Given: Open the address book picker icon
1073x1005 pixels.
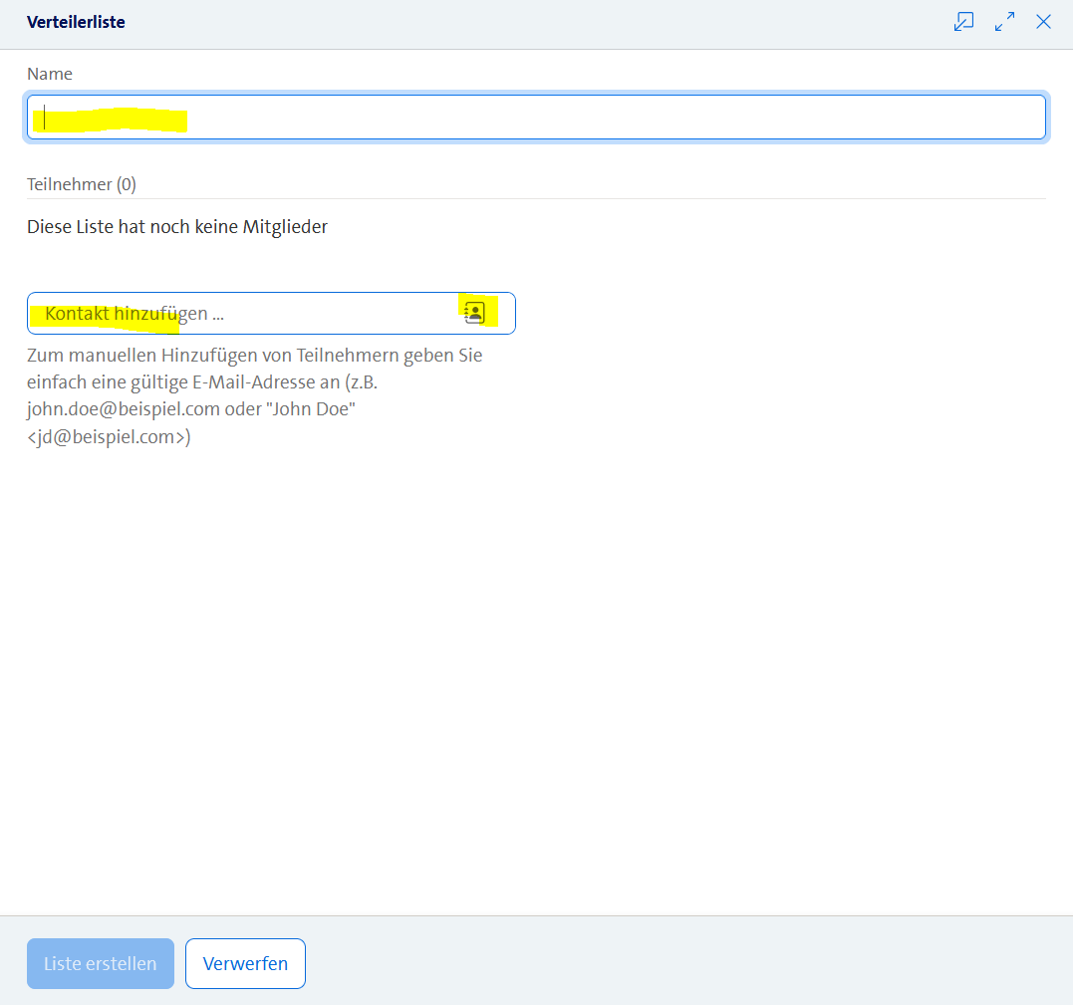Looking at the screenshot, I should (x=474, y=313).
